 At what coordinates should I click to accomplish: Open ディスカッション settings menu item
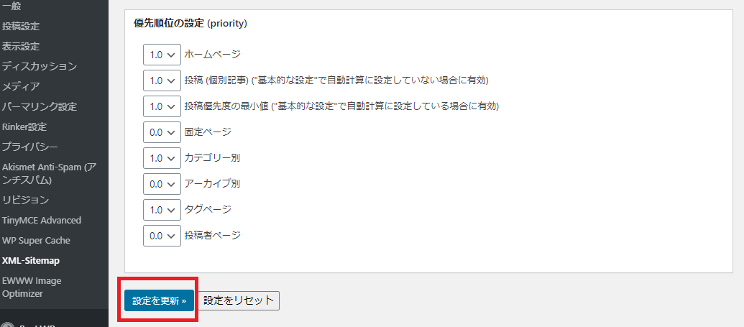coord(40,66)
